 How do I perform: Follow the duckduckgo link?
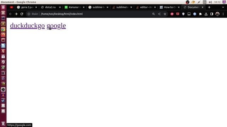[x=27, y=26]
